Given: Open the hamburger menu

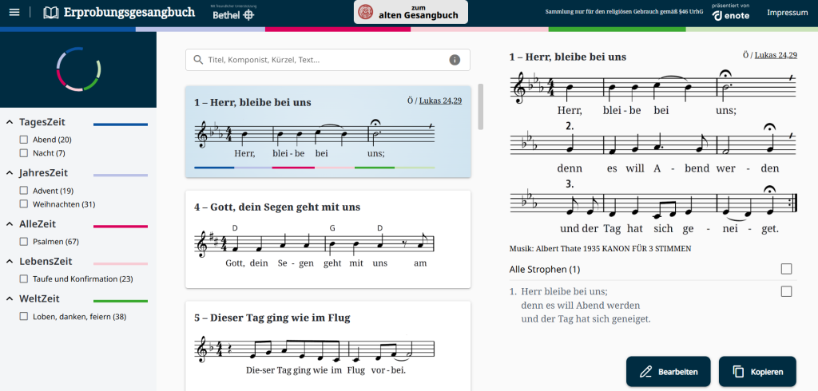Looking at the screenshot, I should [14, 13].
